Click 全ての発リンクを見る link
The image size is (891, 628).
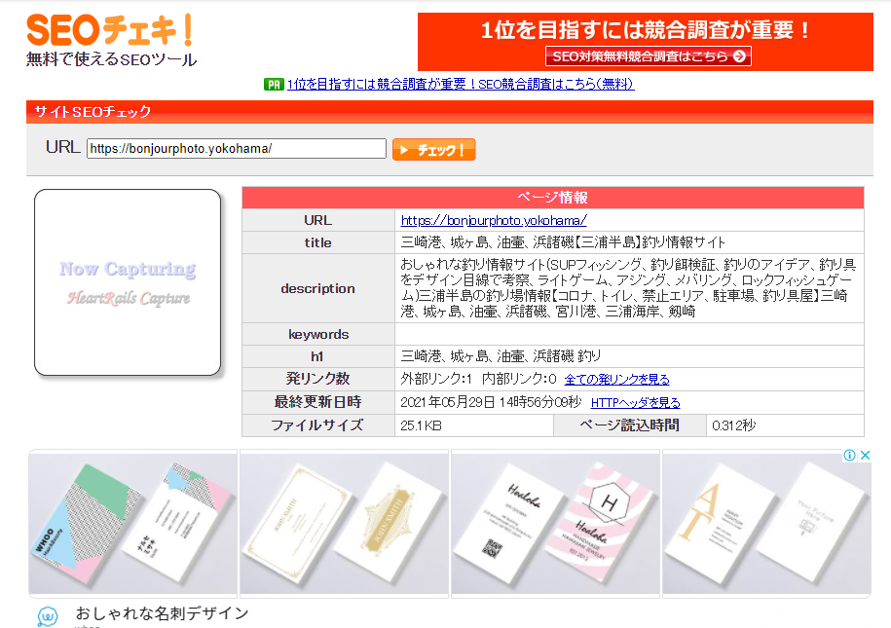616,378
